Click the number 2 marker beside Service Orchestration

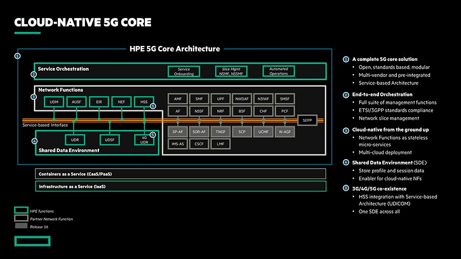(34, 74)
